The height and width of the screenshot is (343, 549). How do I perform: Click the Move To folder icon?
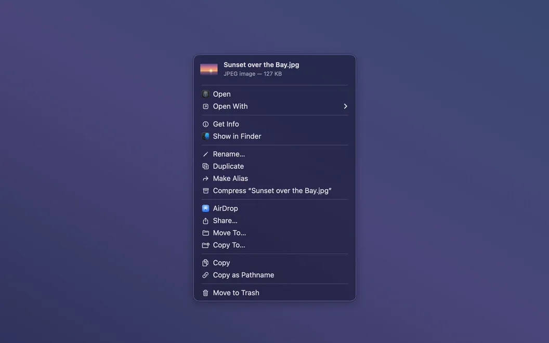tap(205, 233)
